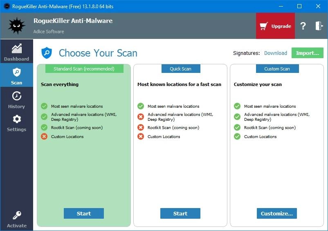328x231 pixels.
Task: Click green check for Custom Scan Custom Locations
Action: (x=237, y=136)
